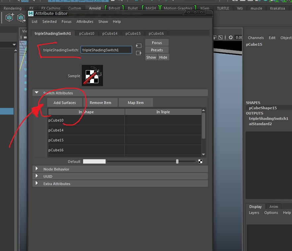Click the Sample swatch thumbnail
This screenshot has width=292, height=251.
click(92, 75)
